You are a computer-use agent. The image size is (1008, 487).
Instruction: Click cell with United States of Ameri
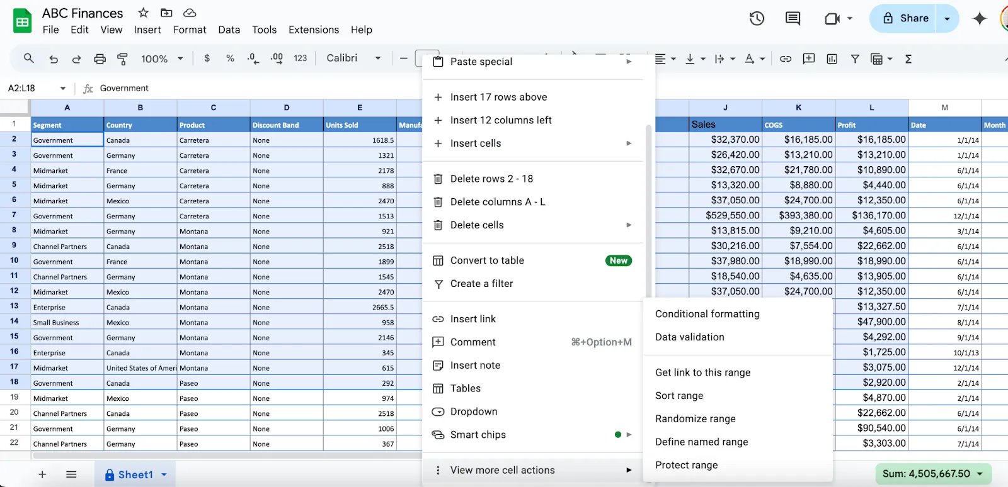tap(140, 368)
